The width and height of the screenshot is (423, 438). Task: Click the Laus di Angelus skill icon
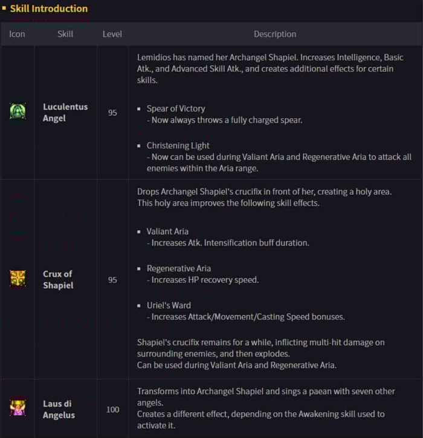(18, 408)
